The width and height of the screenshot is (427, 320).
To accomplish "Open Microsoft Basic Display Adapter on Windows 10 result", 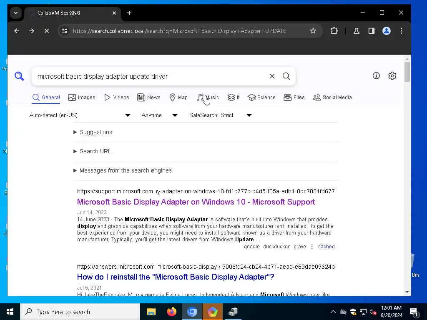I will coord(196,202).
